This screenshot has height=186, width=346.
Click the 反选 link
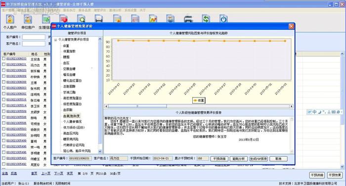coord(14,174)
